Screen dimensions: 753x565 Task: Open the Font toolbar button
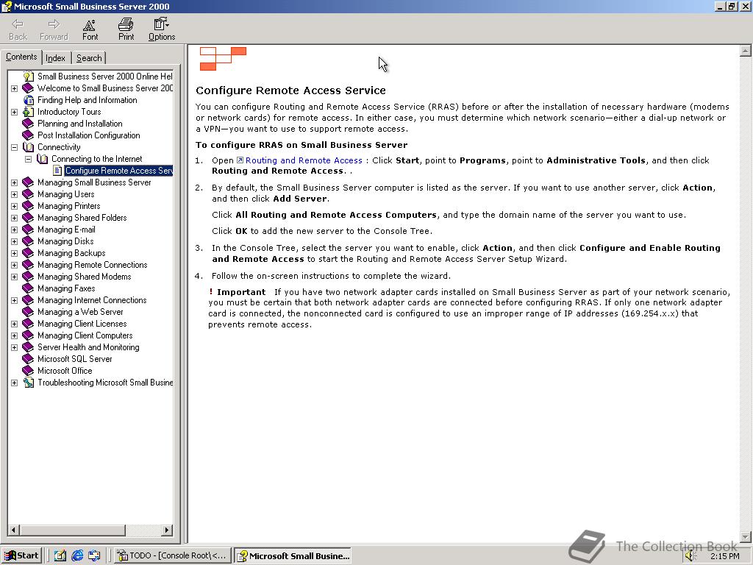90,29
